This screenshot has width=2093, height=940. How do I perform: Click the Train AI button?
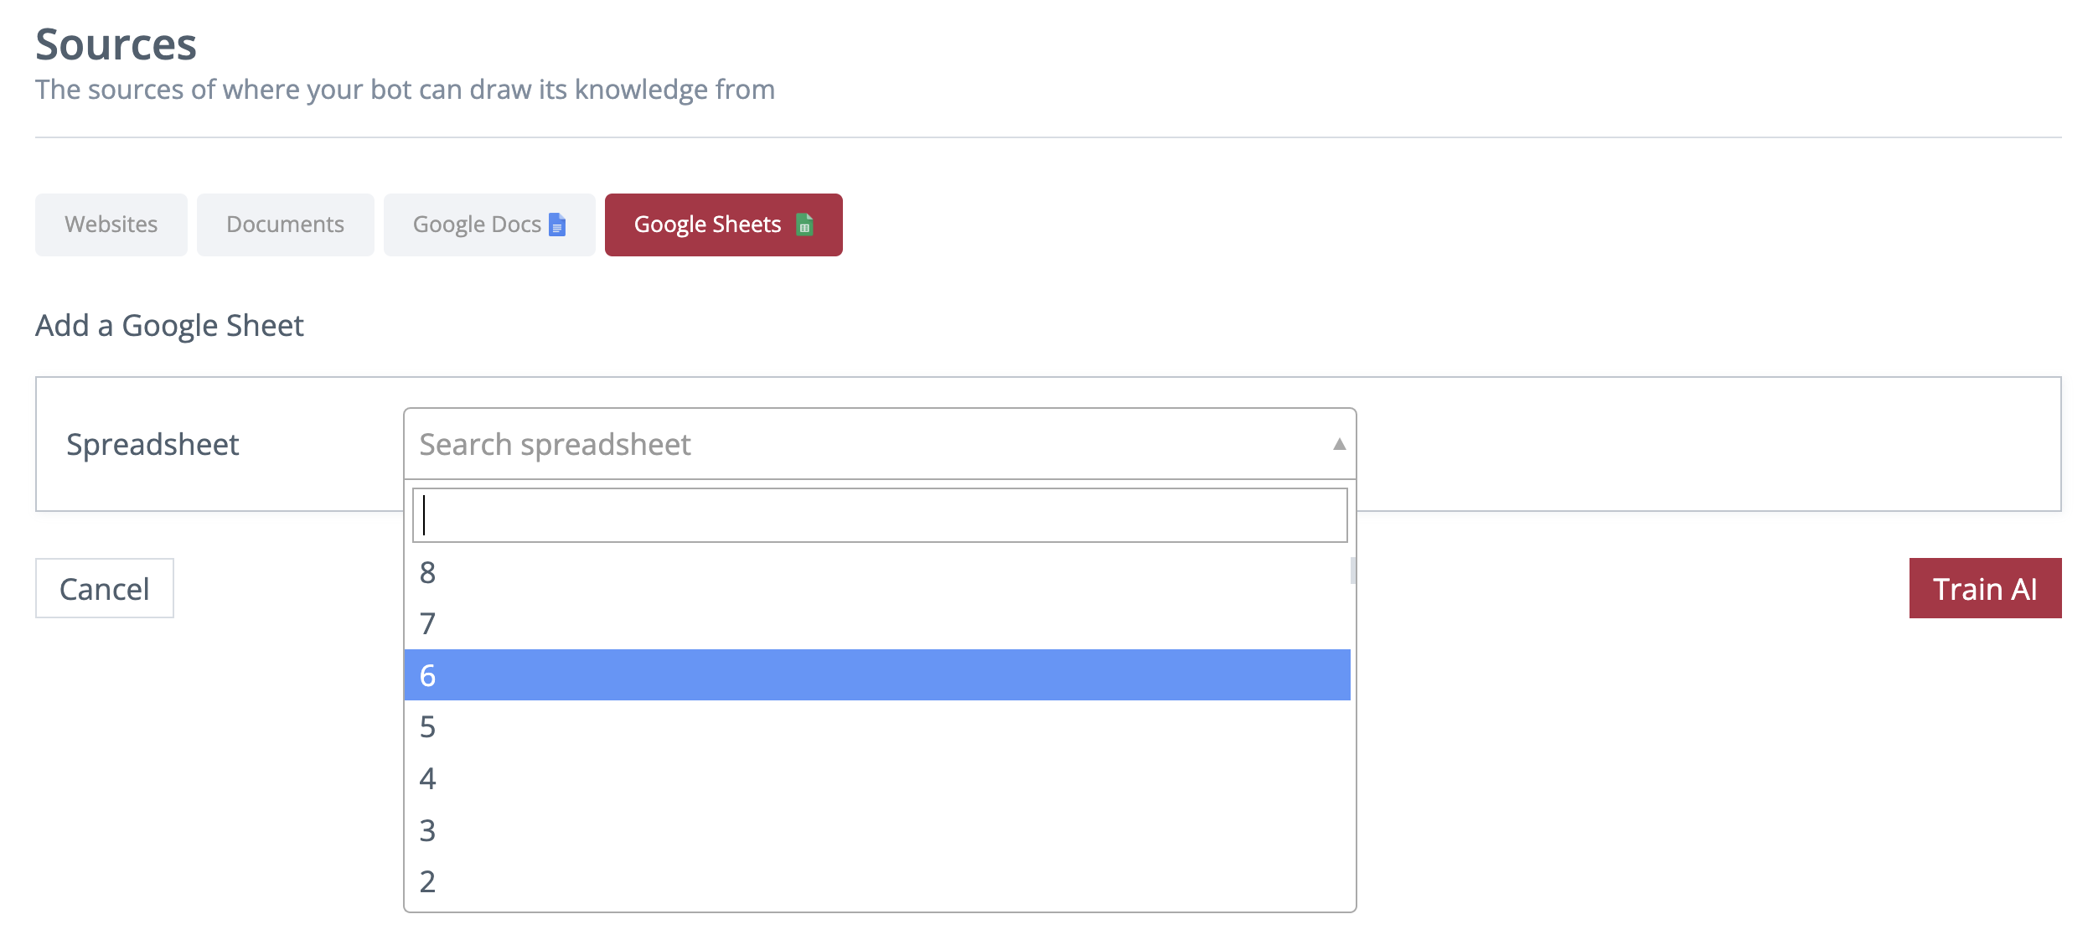(1984, 588)
